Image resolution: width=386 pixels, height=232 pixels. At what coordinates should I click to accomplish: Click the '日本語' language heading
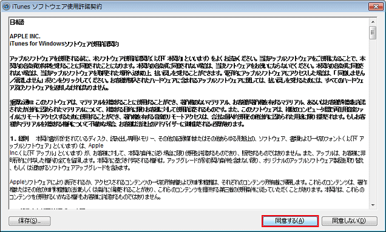tap(17, 22)
